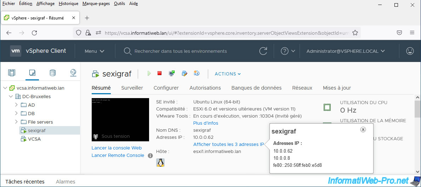Open the Administrator@VSPHERE.LOCAL user dropdown
Screen dimensions: 421x187
(x=345, y=51)
